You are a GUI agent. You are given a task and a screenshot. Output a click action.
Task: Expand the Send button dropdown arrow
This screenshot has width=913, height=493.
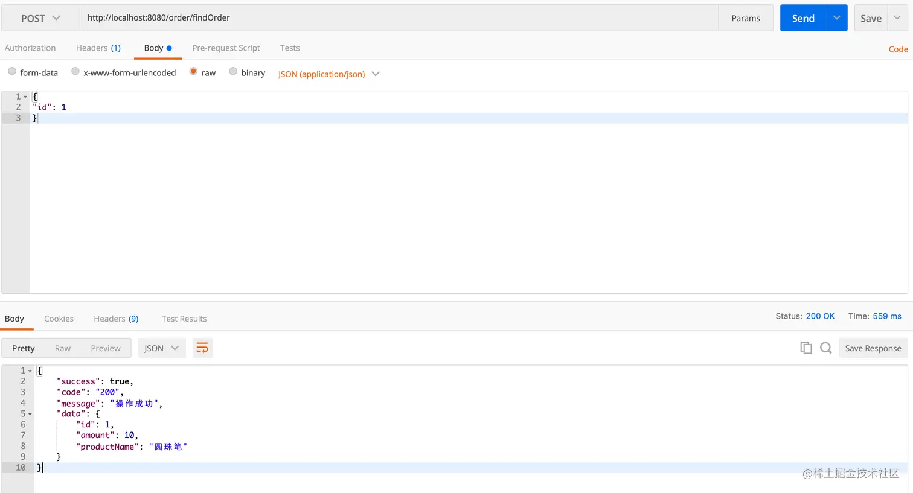[836, 18]
